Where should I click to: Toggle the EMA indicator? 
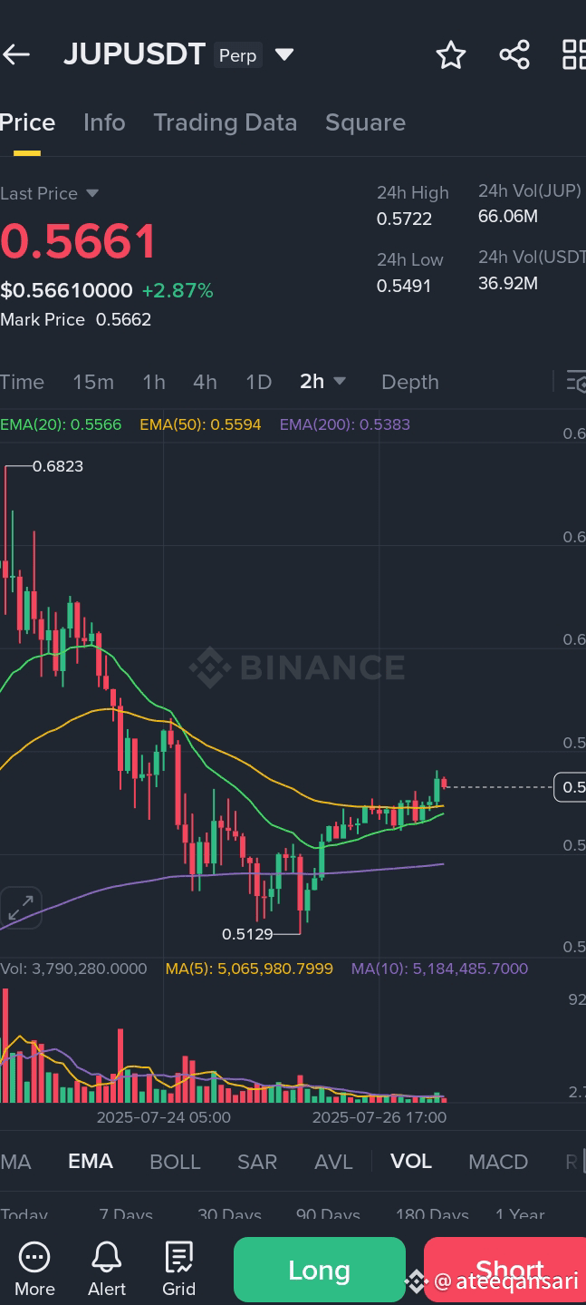91,1162
